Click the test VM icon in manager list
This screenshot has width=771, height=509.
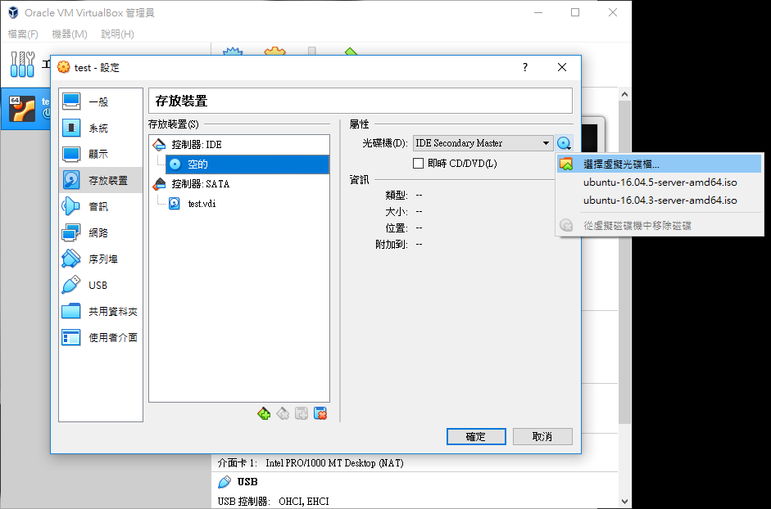coord(22,109)
